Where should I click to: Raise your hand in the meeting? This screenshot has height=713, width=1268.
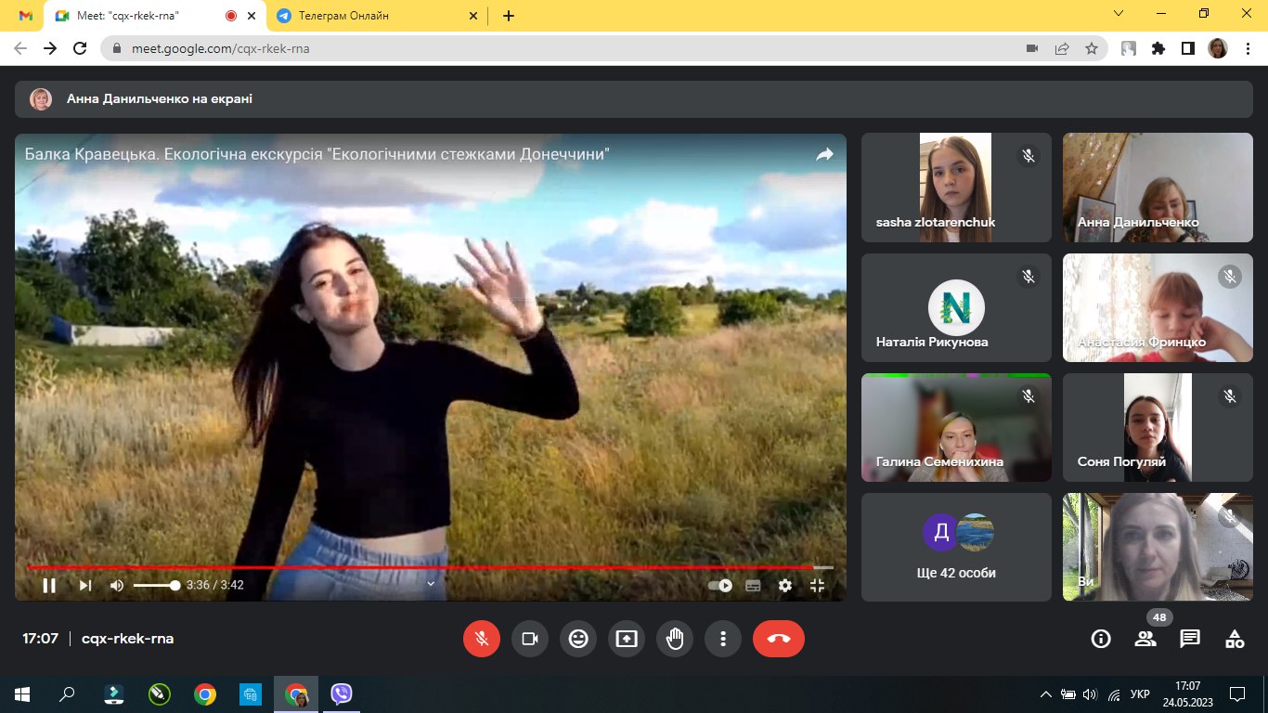675,639
